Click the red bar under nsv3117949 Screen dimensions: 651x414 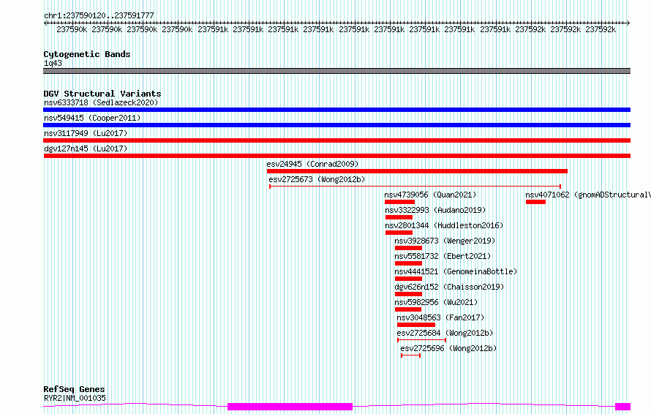[336, 140]
